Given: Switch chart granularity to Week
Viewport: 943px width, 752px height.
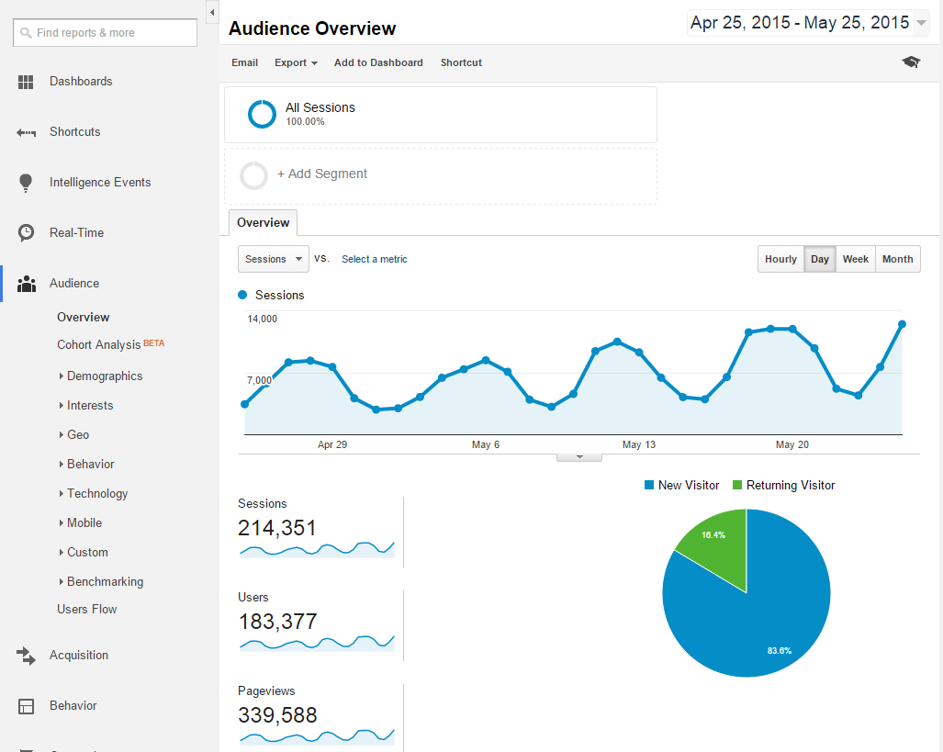Looking at the screenshot, I should pos(855,259).
